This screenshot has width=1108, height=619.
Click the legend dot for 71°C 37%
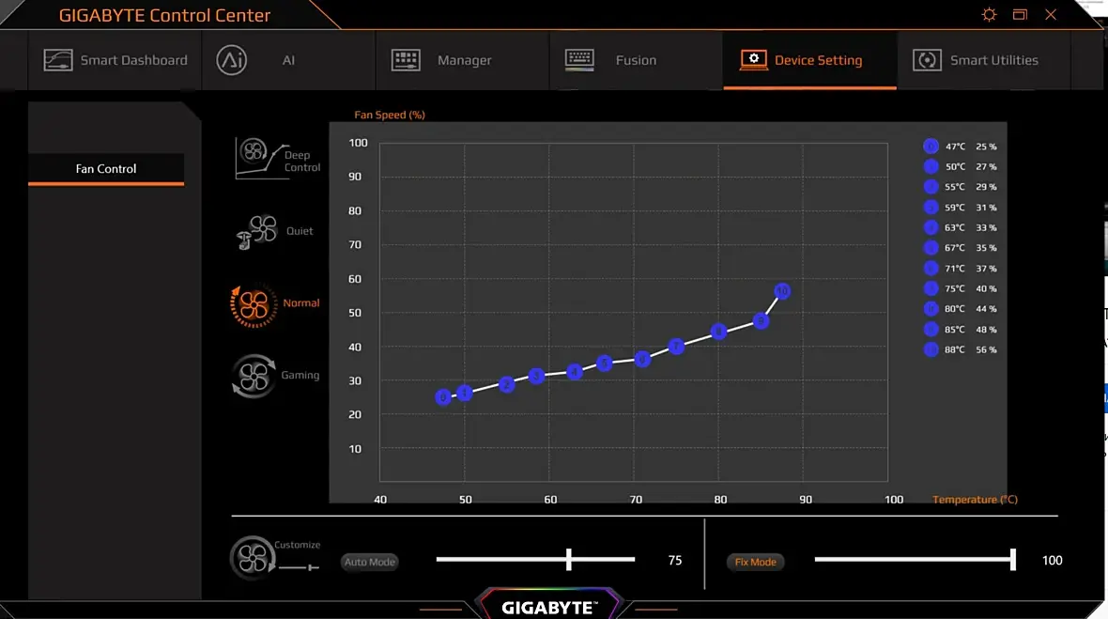[931, 269]
